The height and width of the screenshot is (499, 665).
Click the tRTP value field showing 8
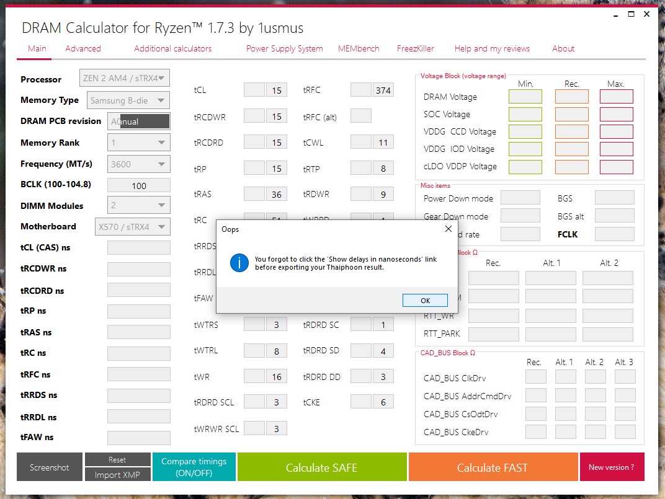tap(383, 169)
